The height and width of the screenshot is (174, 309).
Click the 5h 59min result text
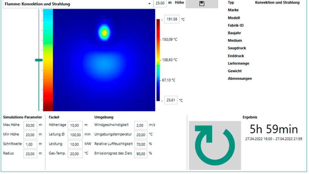[274, 129]
